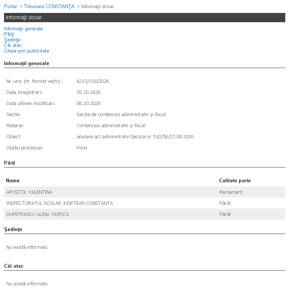Jump to Informații generale anchor link
Image resolution: width=289 pixels, height=288 pixels.
click(23, 29)
